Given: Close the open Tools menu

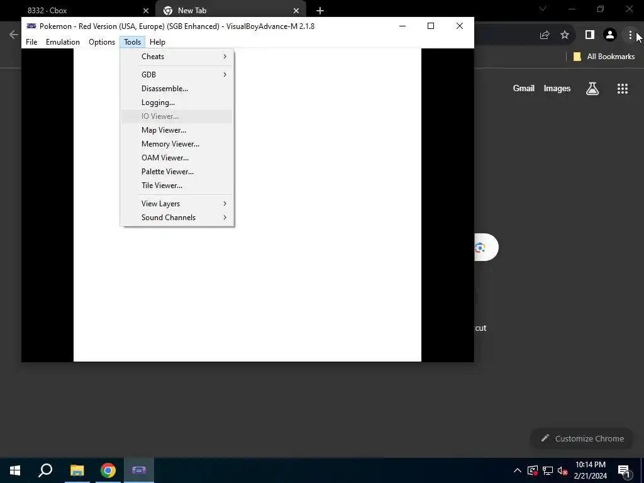Looking at the screenshot, I should [x=132, y=42].
